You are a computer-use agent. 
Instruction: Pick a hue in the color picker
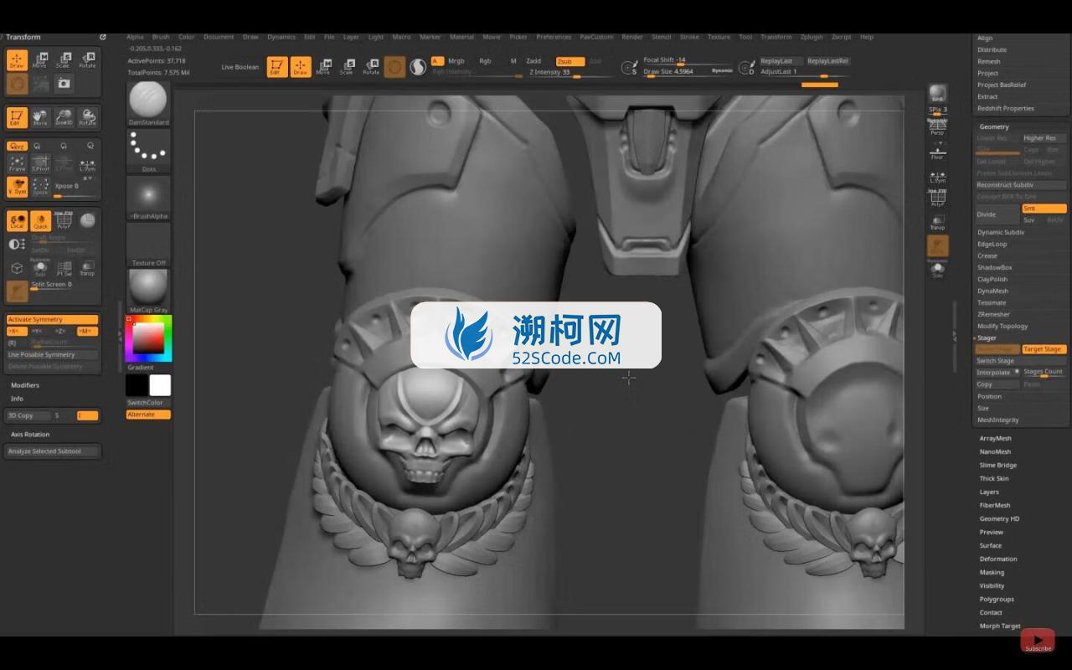(x=148, y=338)
